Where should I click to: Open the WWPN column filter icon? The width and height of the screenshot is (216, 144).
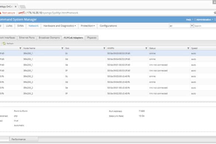[146, 48]
